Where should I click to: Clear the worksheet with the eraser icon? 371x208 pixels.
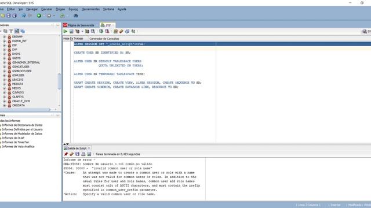[x=121, y=31]
